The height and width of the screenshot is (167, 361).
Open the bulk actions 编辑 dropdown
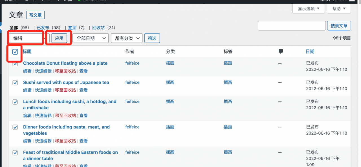29,38
